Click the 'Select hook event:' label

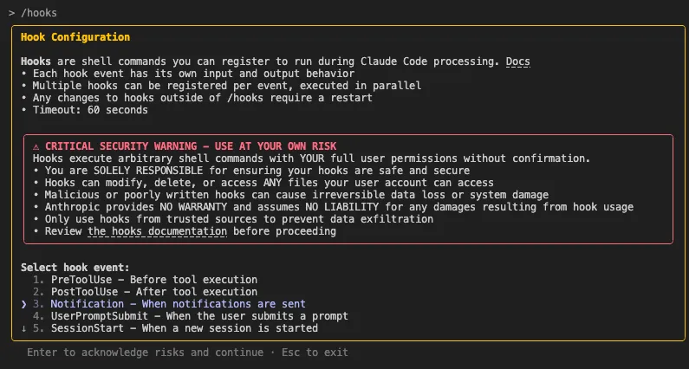coord(75,268)
